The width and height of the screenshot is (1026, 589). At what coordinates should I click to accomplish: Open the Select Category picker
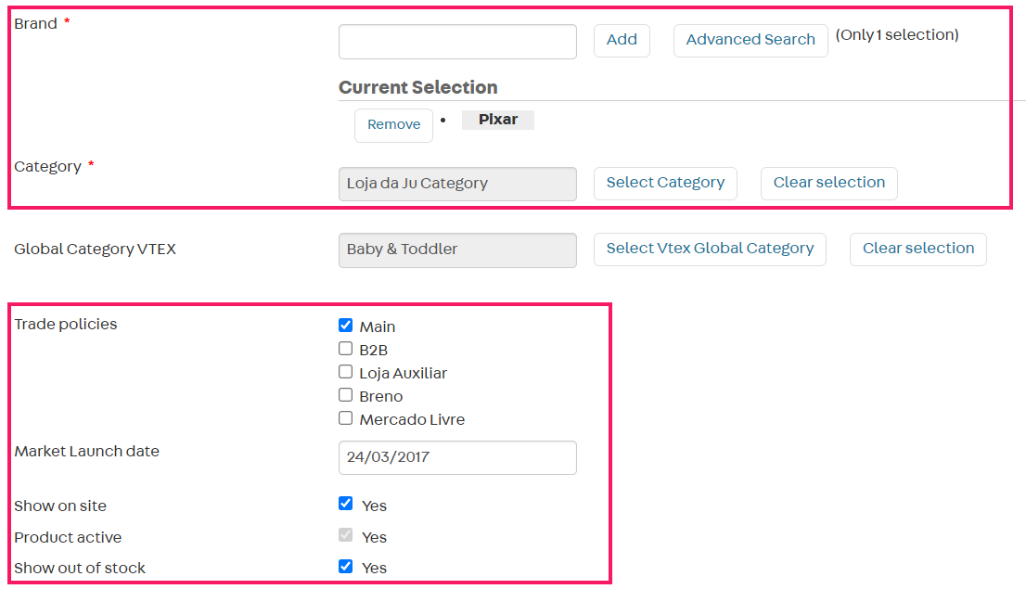(x=665, y=183)
